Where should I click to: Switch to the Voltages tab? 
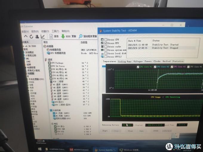click(x=138, y=61)
